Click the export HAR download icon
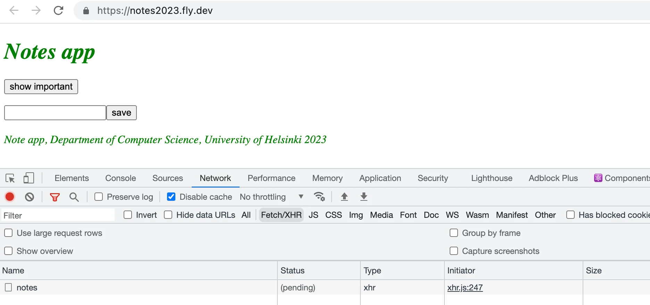 (x=364, y=197)
